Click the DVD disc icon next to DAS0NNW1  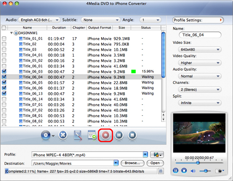coord(16,33)
